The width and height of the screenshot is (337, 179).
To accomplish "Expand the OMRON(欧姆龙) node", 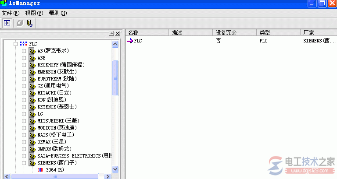I will click(24, 149).
